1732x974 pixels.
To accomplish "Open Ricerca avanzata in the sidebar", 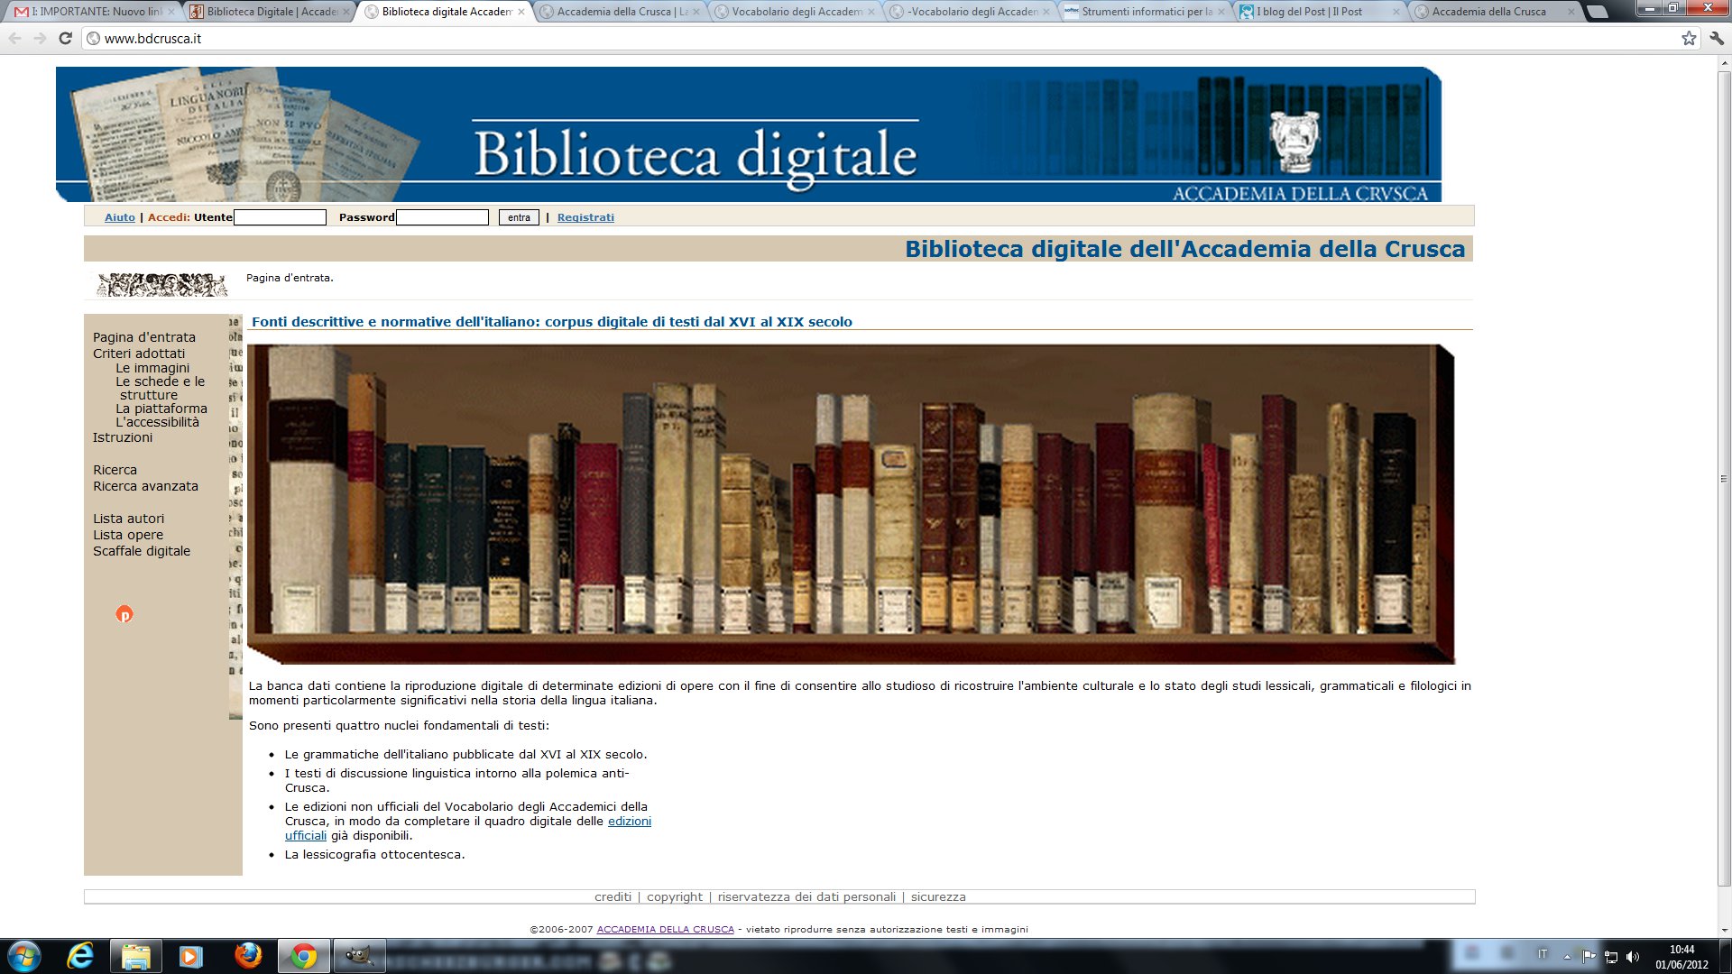I will (145, 486).
